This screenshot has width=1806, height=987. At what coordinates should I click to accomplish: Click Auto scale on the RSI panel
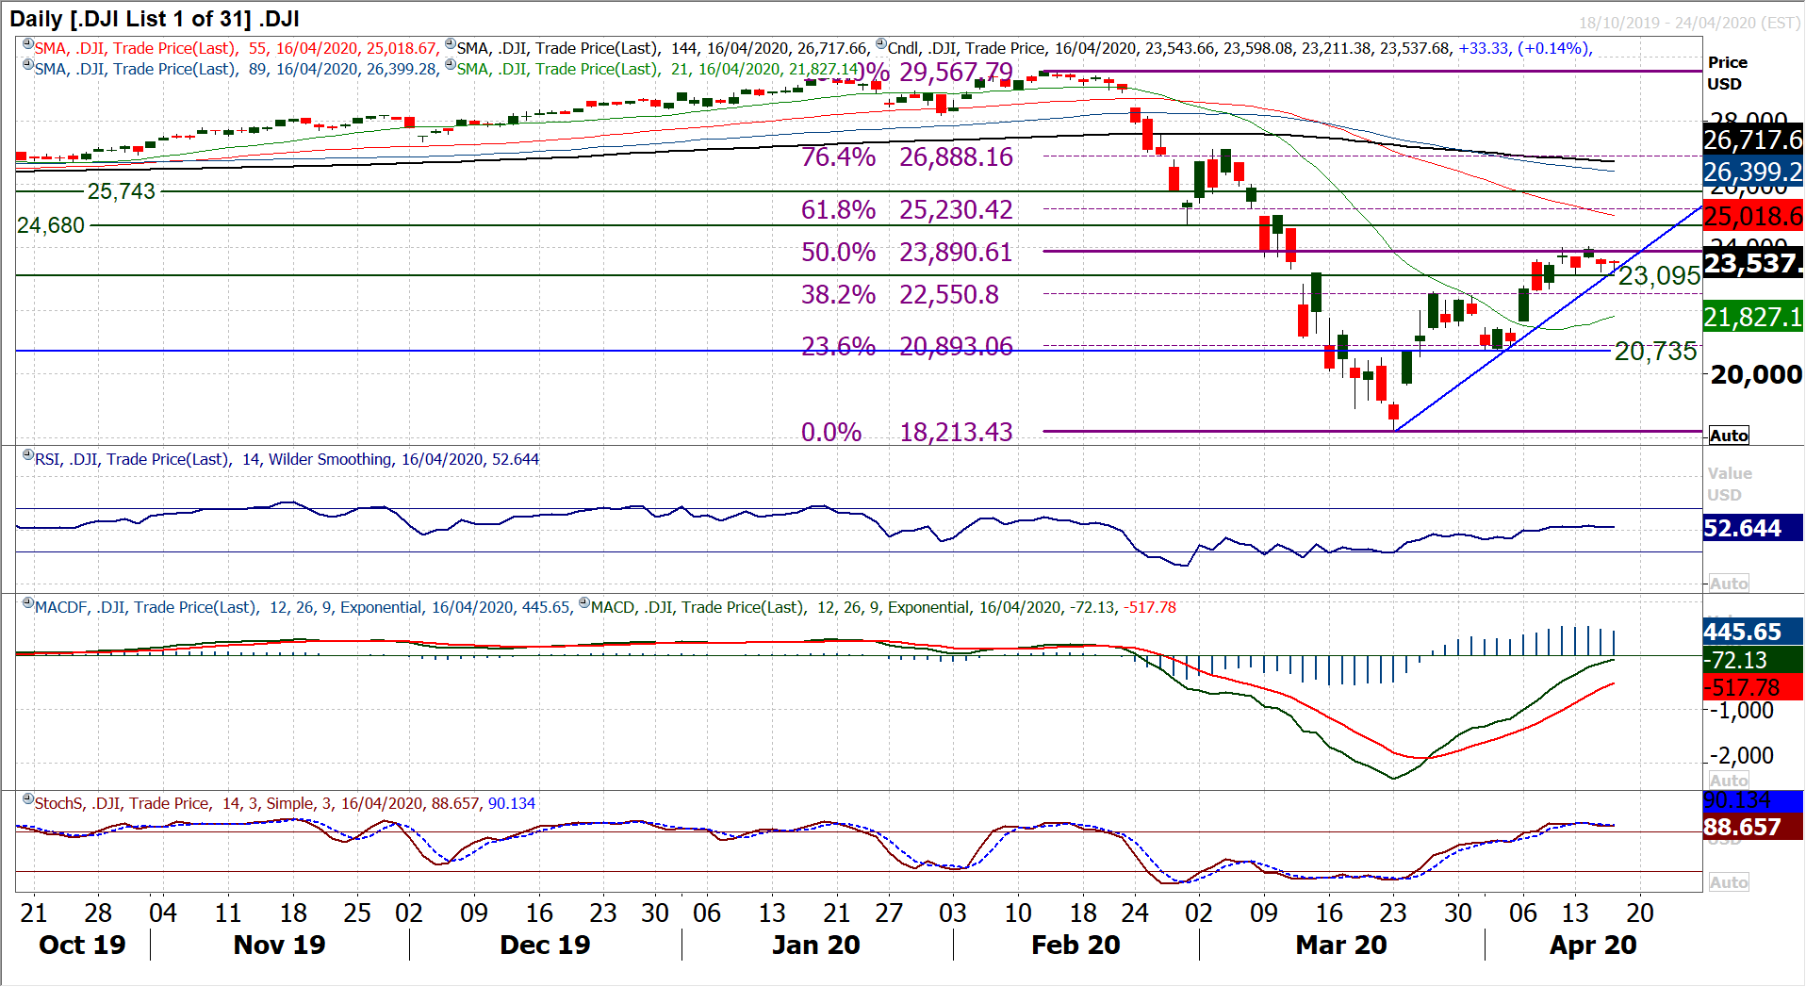pos(1729,584)
